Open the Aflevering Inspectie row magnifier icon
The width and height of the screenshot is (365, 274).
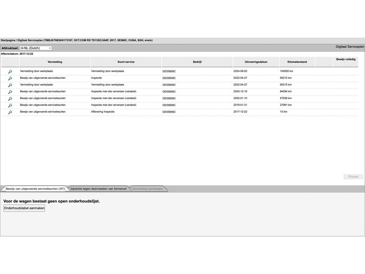10,112
